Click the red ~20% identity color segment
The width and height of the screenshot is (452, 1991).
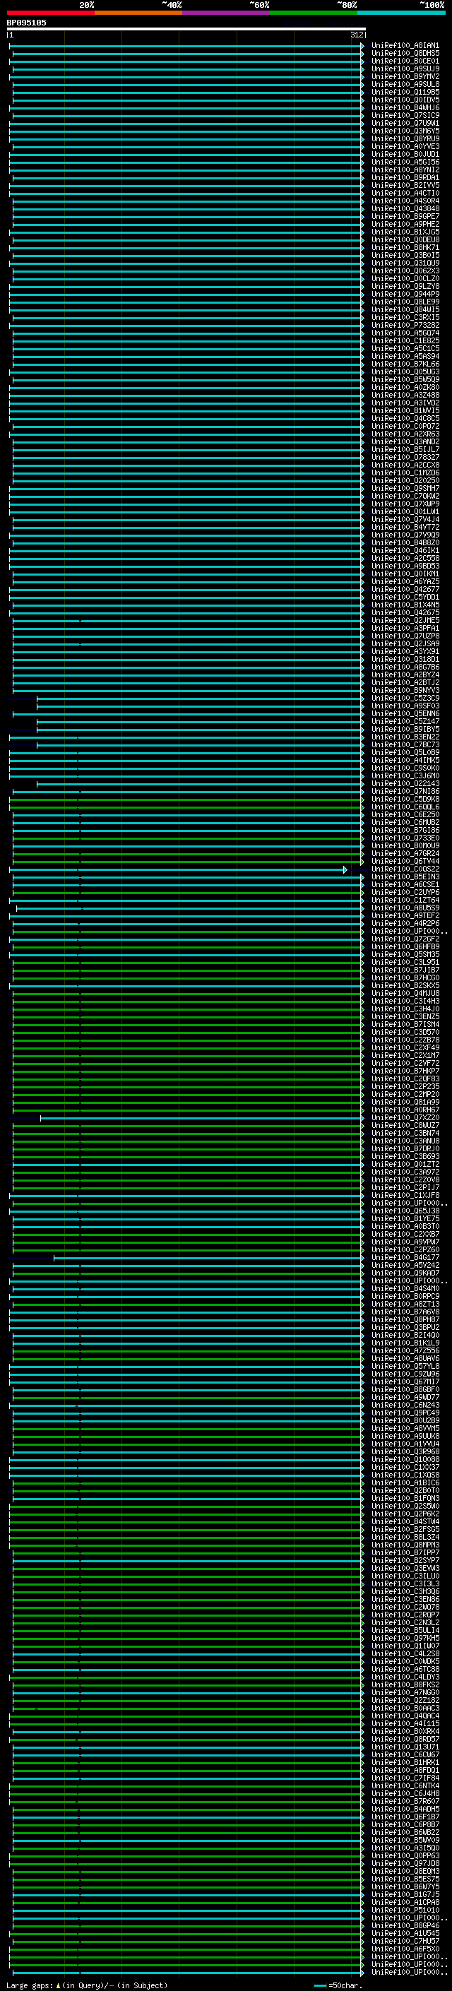click(x=50, y=13)
